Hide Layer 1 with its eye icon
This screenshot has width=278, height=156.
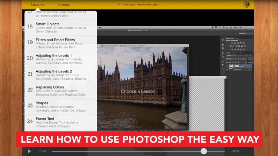coord(227,66)
